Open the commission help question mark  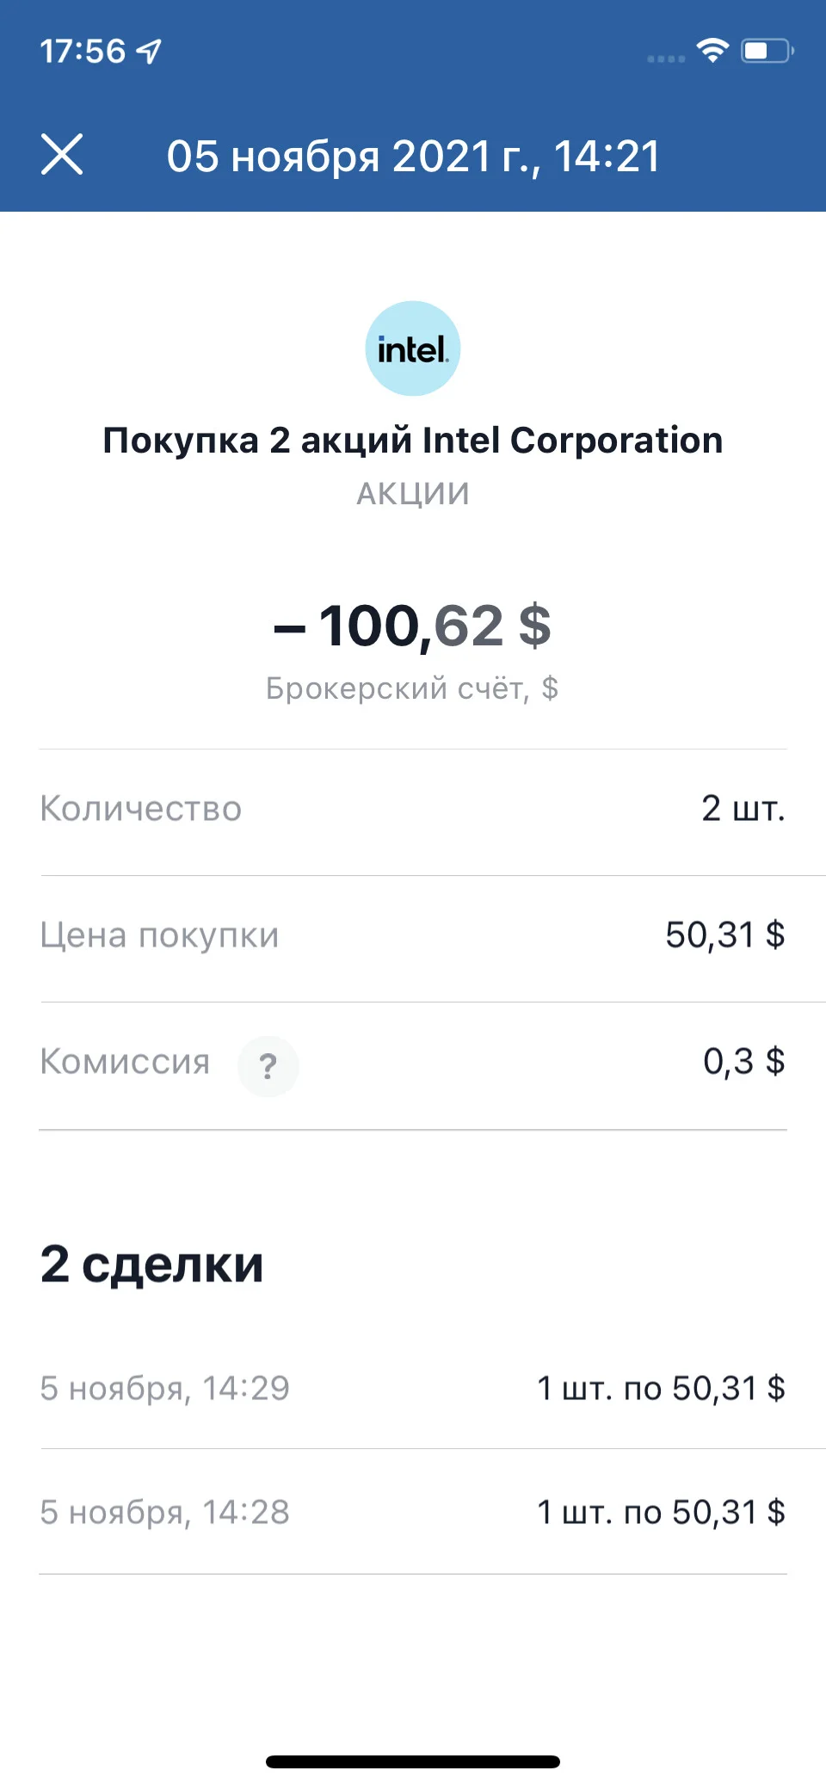268,1066
